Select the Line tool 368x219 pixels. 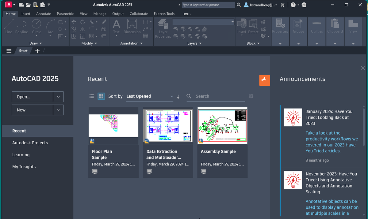coord(9,26)
